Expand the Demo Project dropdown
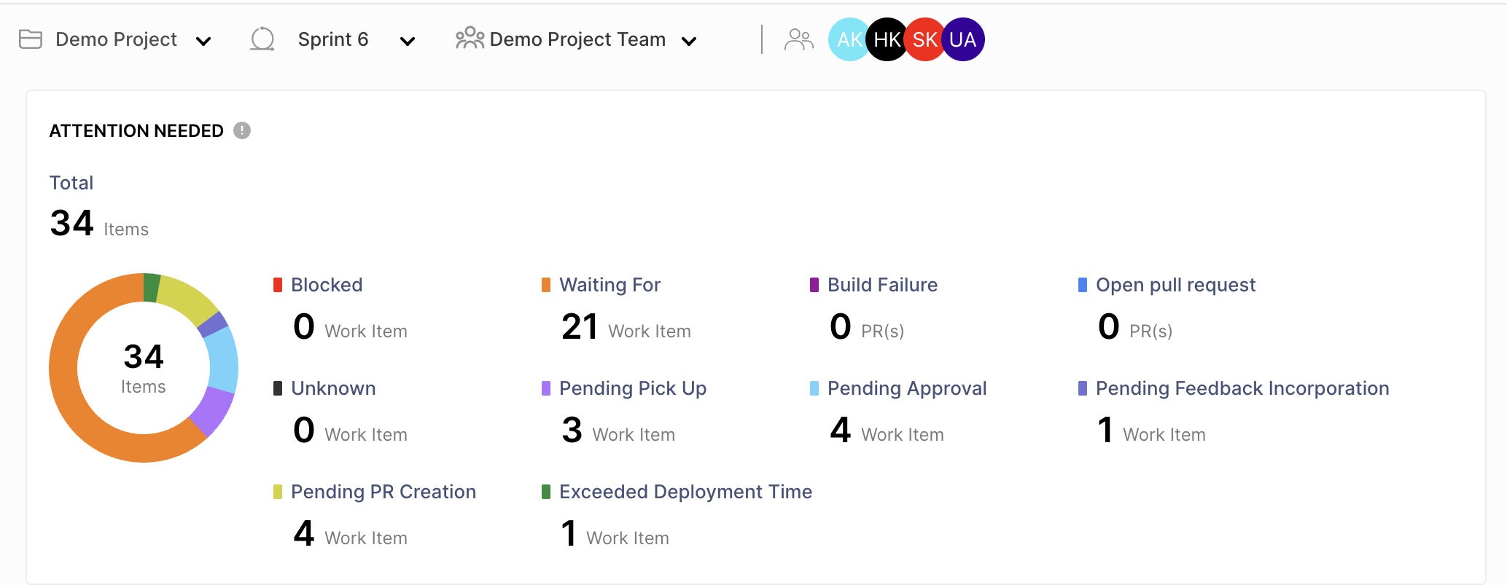This screenshot has height=585, width=1507. pyautogui.click(x=203, y=42)
